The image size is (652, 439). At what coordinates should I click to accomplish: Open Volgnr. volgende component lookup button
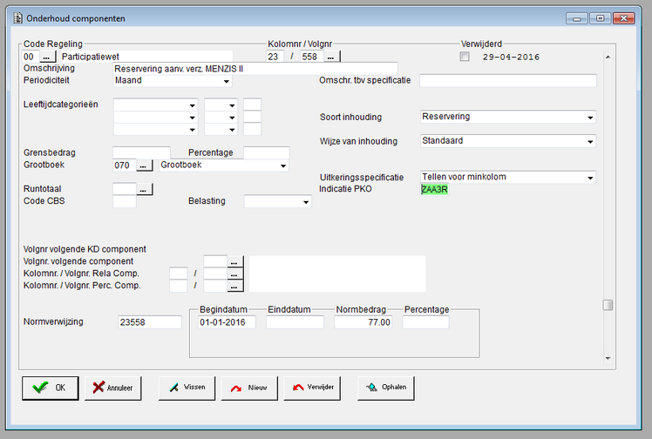click(234, 261)
